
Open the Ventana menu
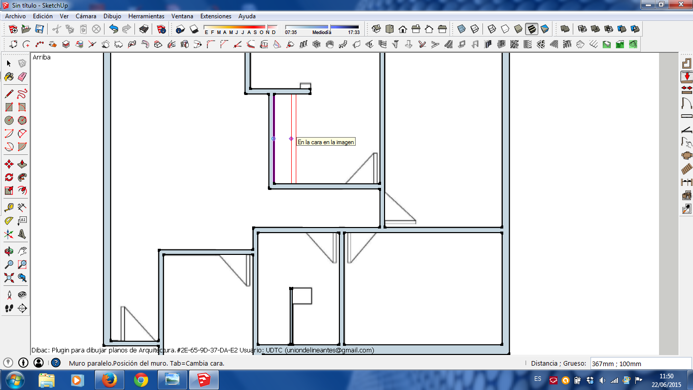[182, 16]
